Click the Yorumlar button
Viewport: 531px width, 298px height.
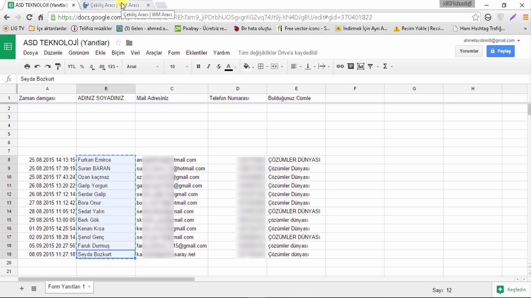click(469, 51)
